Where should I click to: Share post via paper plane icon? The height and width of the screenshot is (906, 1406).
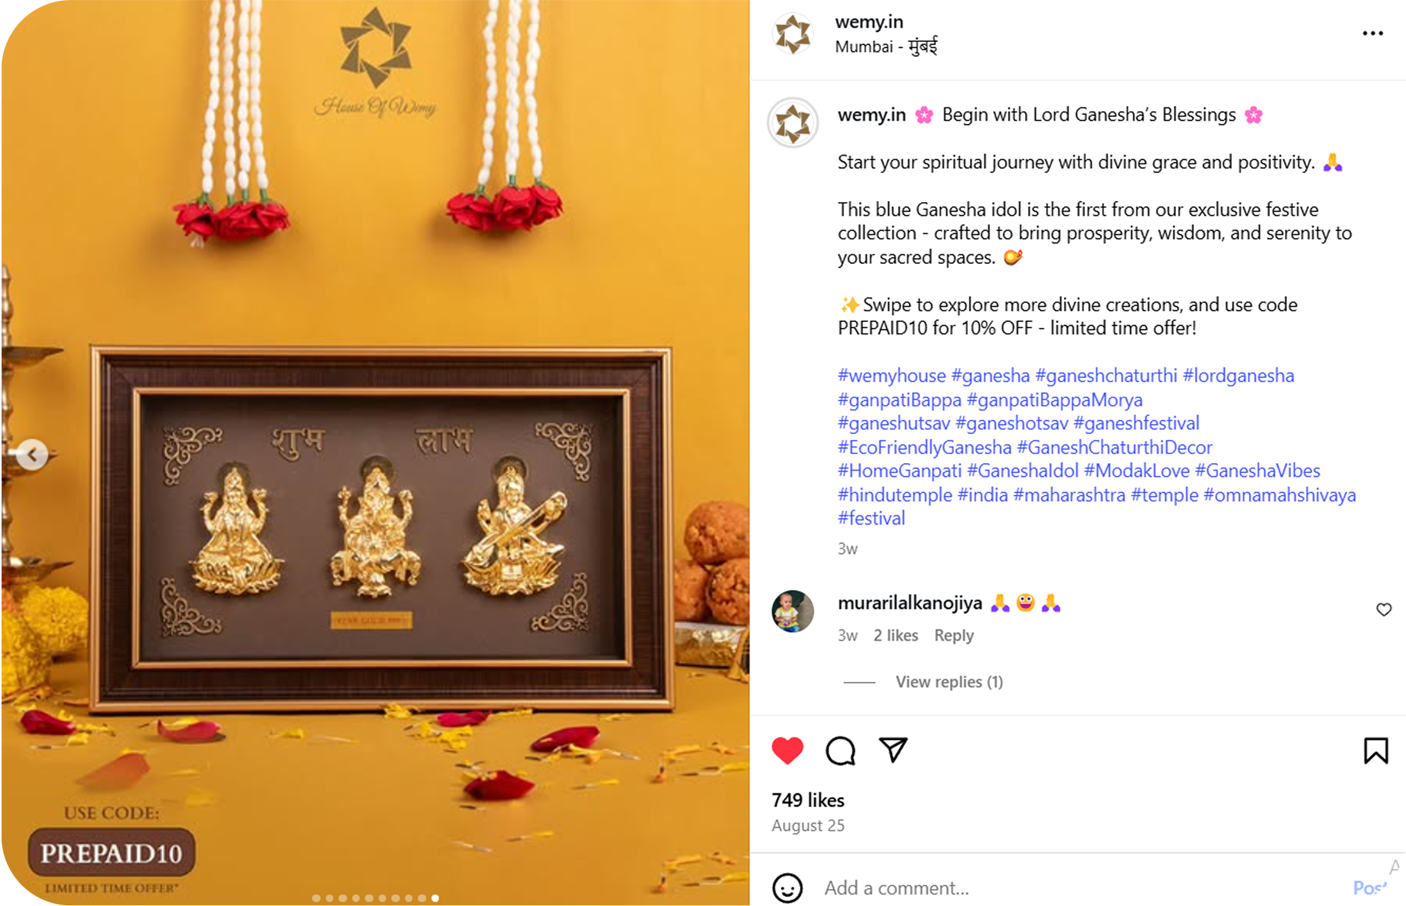(x=893, y=750)
